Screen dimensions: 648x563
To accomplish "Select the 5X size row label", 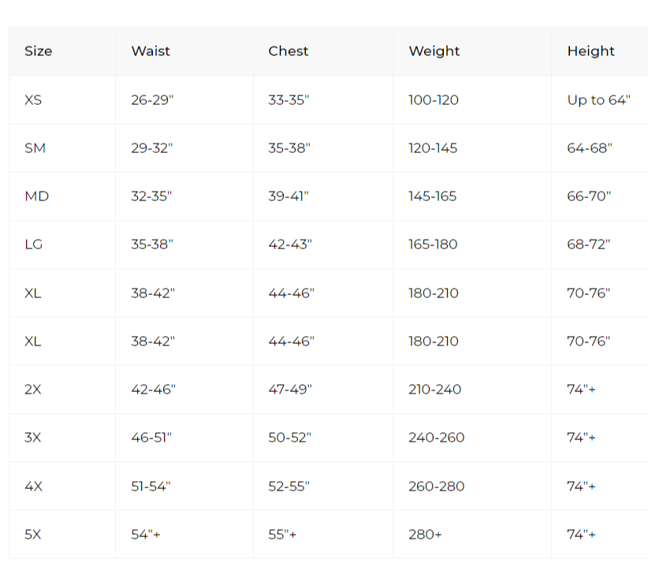I will coord(33,535).
